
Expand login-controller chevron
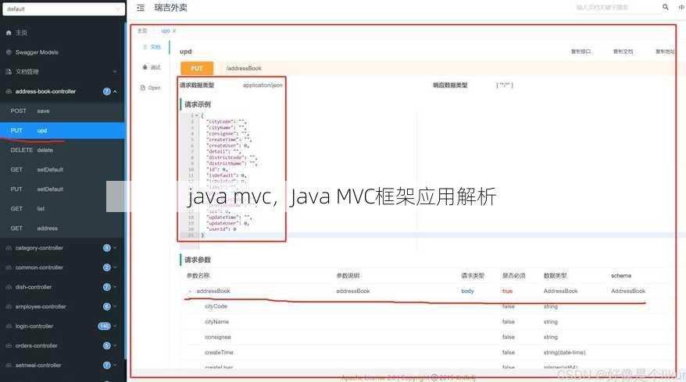click(115, 326)
